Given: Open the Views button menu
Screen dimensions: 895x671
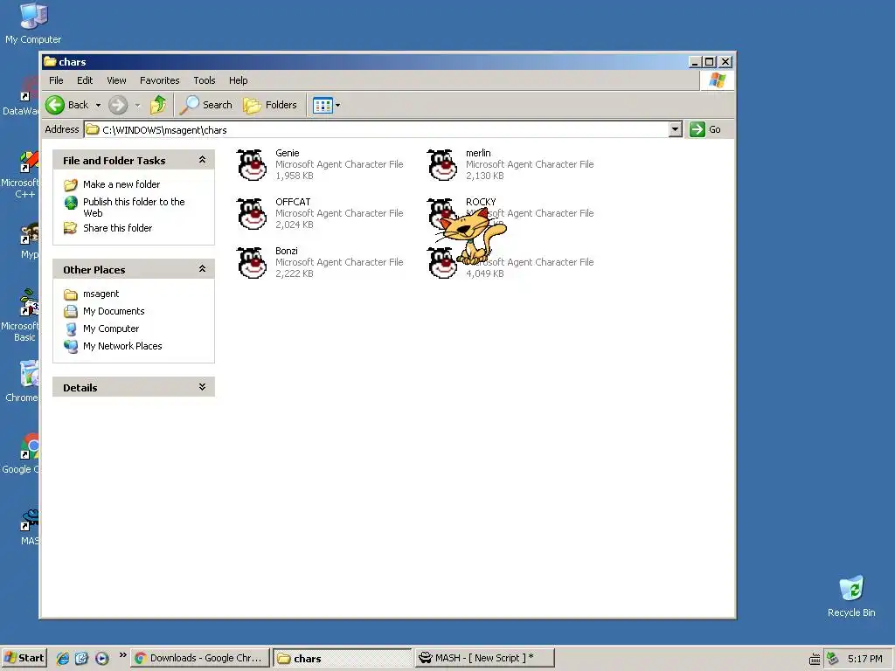Looking at the screenshot, I should pyautogui.click(x=327, y=105).
